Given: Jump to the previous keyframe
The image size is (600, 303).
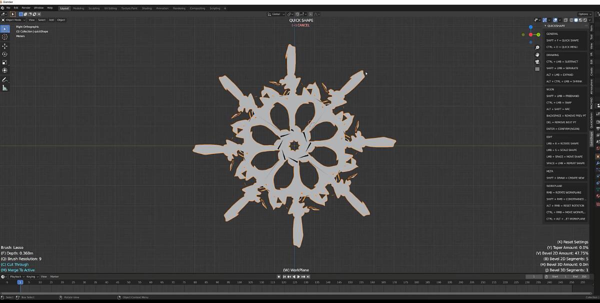Looking at the screenshot, I should coord(289,276).
